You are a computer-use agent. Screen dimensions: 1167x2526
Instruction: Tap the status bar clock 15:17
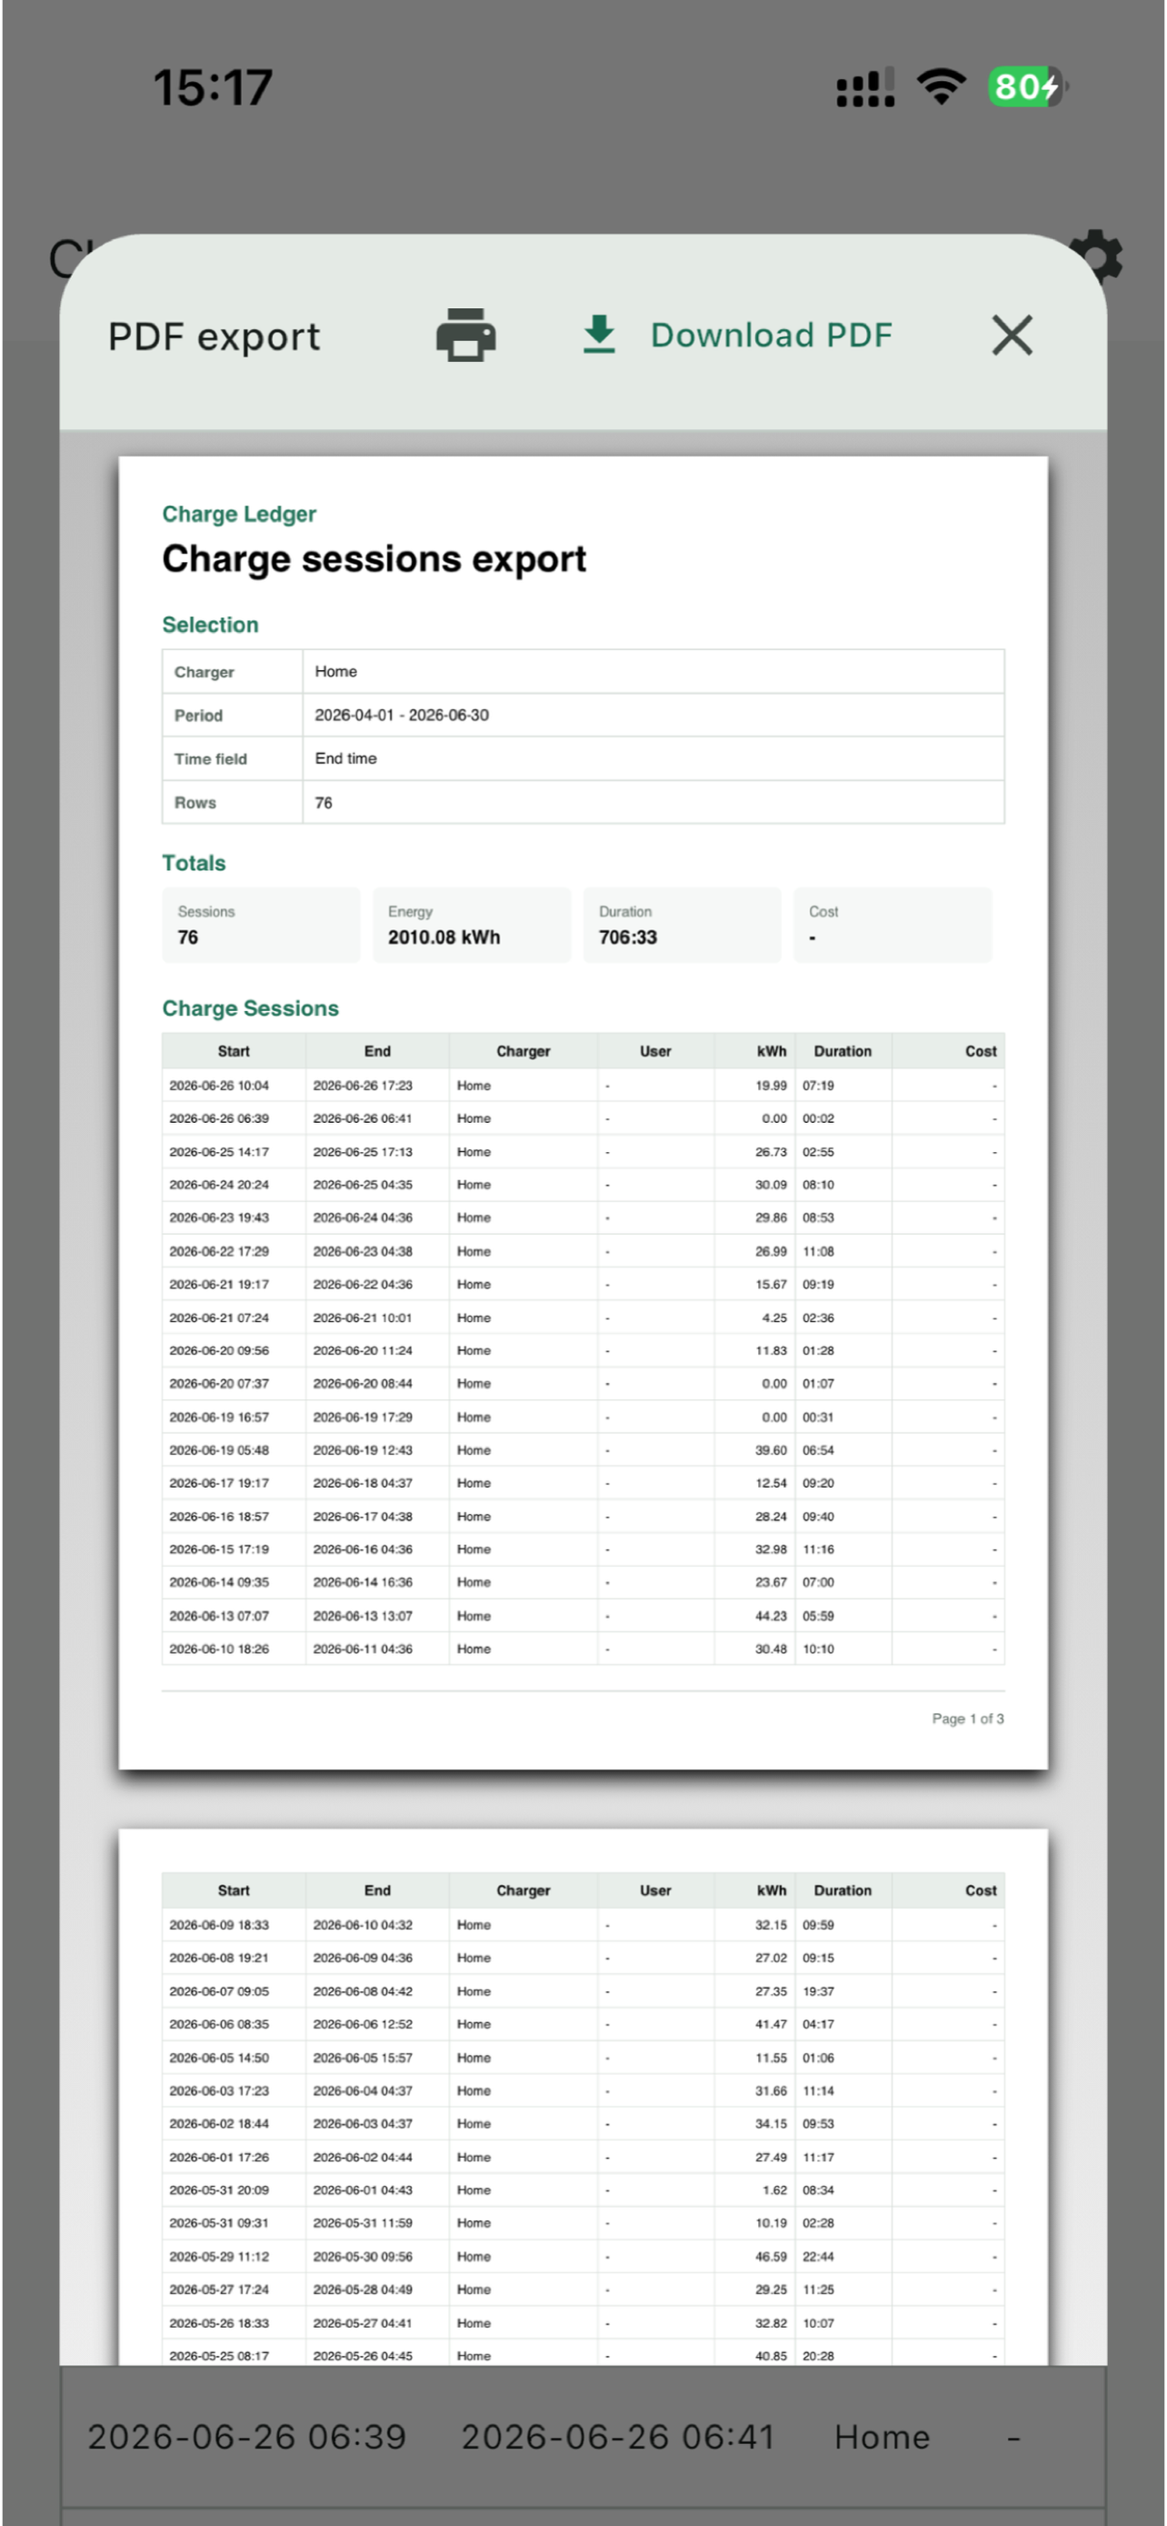coord(213,87)
